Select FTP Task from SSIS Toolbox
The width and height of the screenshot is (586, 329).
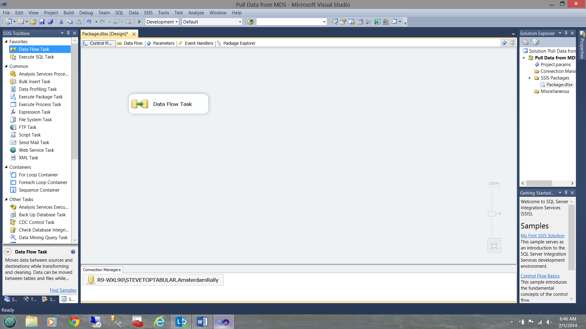27,127
